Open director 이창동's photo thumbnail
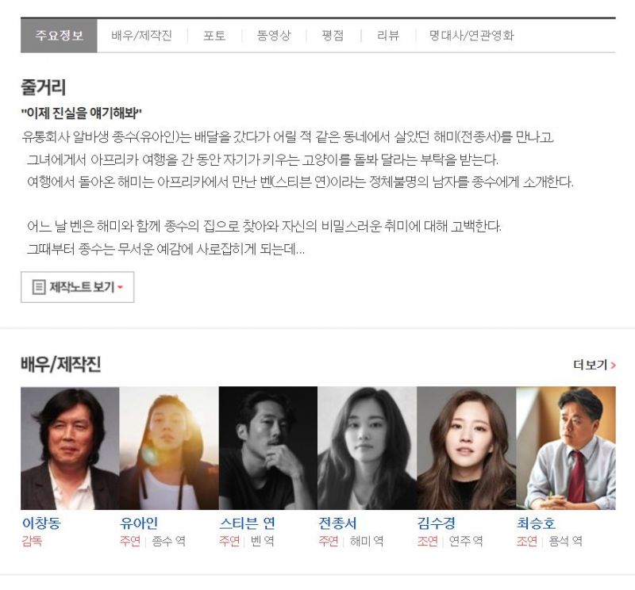This screenshot has width=635, height=590. coord(70,448)
